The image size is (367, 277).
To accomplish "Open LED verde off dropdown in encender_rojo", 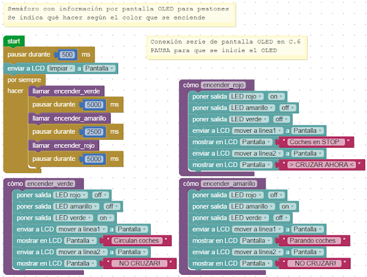I will pos(282,120).
